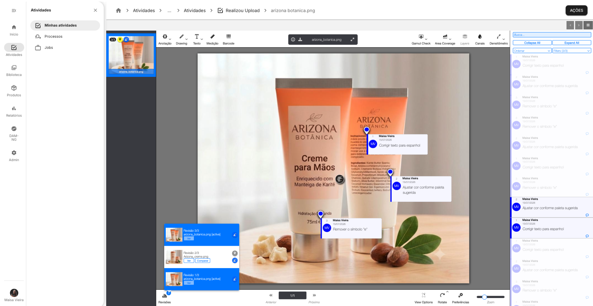
Task: Run the Gamut Check tool
Action: 421,39
